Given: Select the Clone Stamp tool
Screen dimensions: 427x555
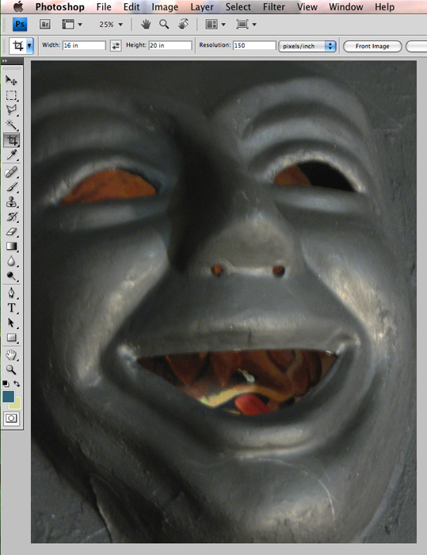Looking at the screenshot, I should tap(11, 202).
